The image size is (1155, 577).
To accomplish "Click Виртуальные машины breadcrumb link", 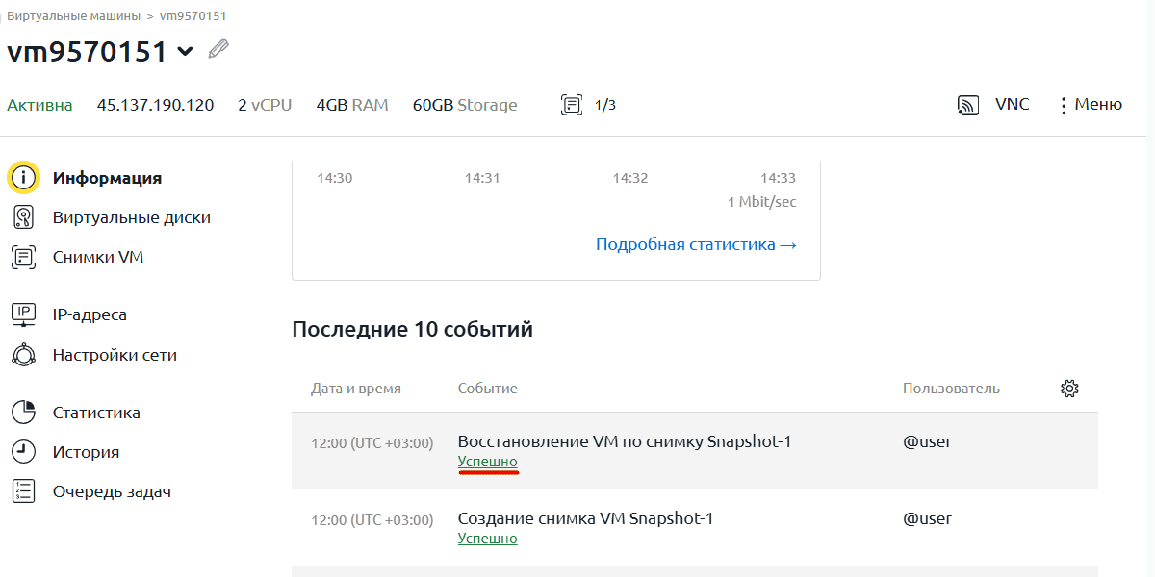I will point(73,16).
